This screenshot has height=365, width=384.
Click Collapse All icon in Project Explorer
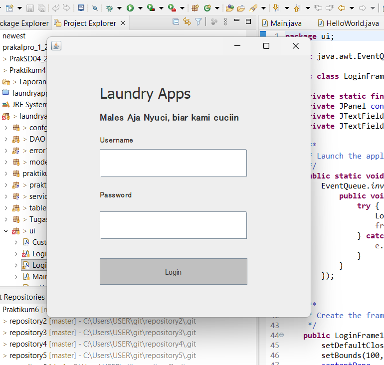coord(176,21)
